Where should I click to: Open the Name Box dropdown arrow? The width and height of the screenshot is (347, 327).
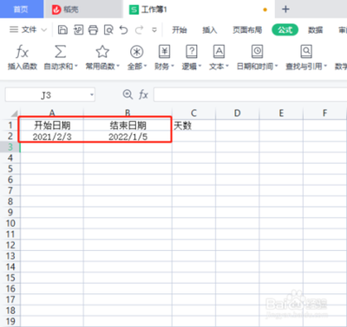[92, 94]
